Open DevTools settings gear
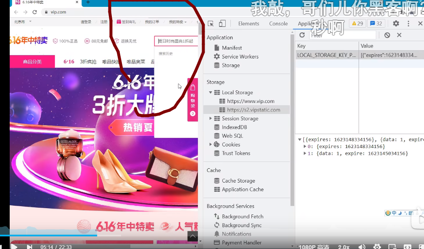Screen dimensions: 424x249 tap(396, 24)
